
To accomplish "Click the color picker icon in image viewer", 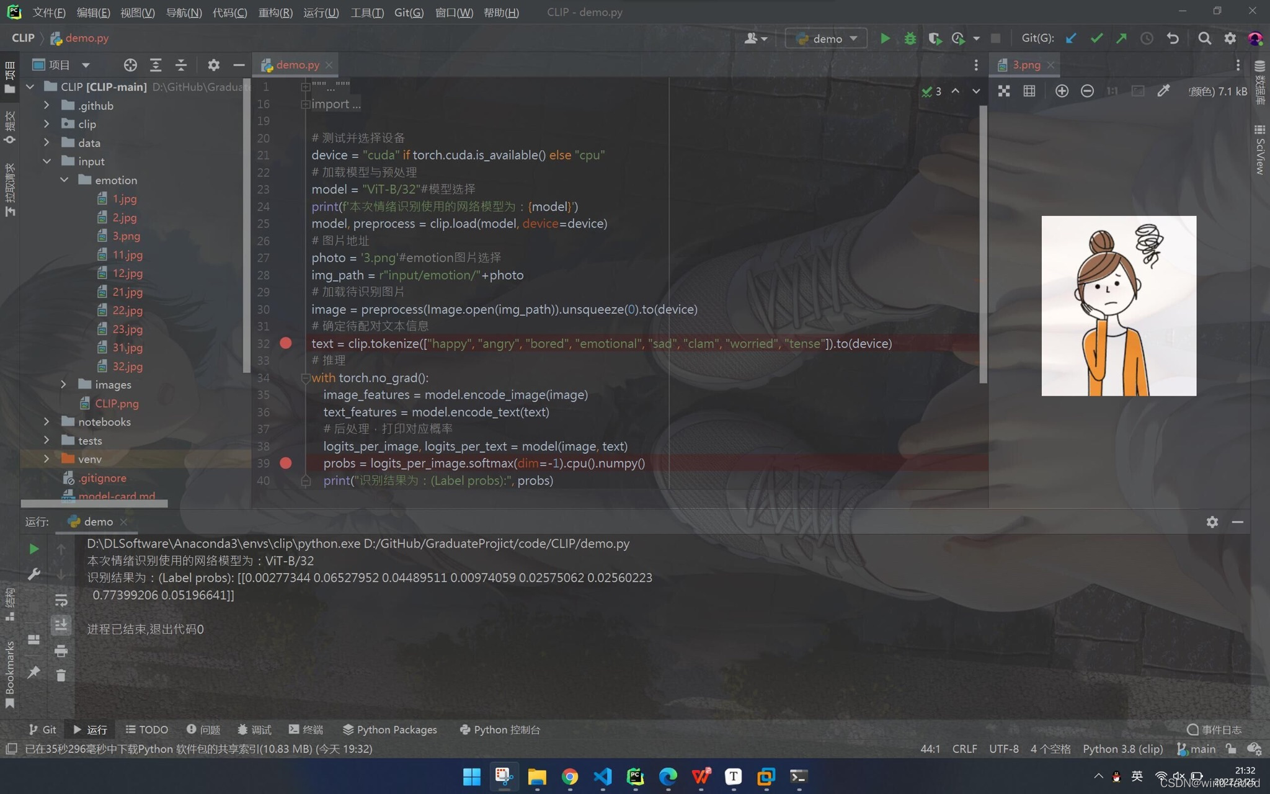I will tap(1163, 91).
